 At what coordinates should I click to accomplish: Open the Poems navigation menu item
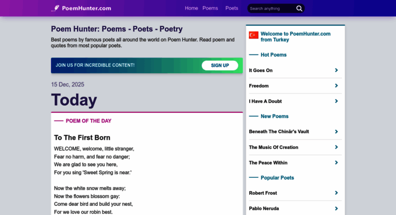210,8
